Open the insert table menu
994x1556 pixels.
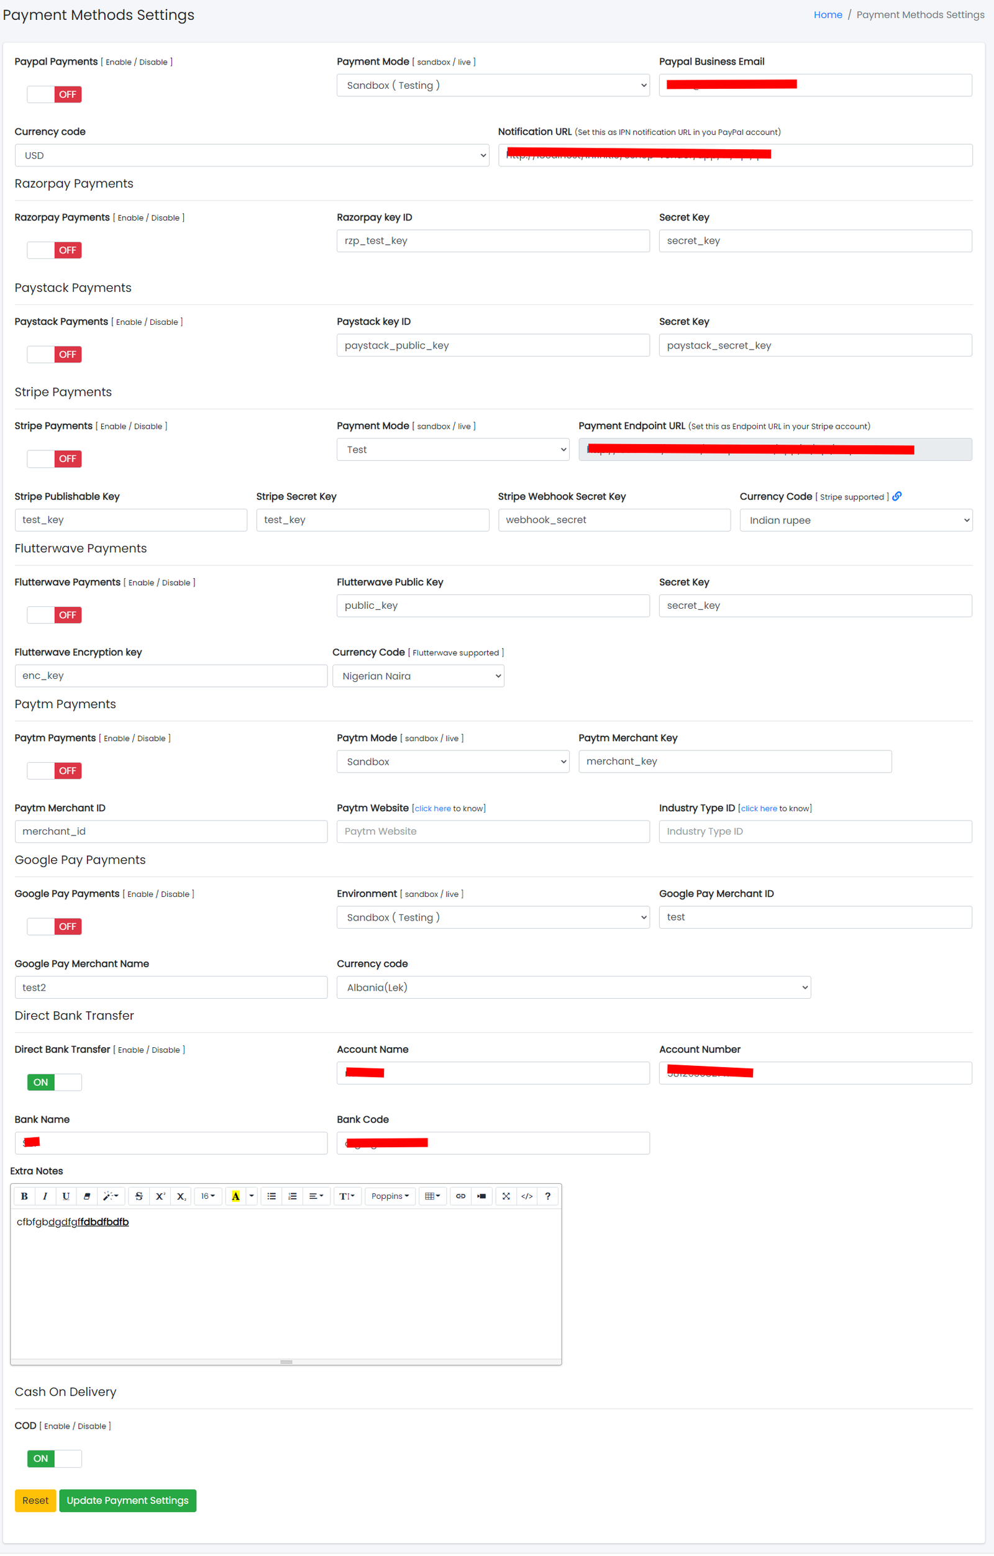(x=432, y=1196)
